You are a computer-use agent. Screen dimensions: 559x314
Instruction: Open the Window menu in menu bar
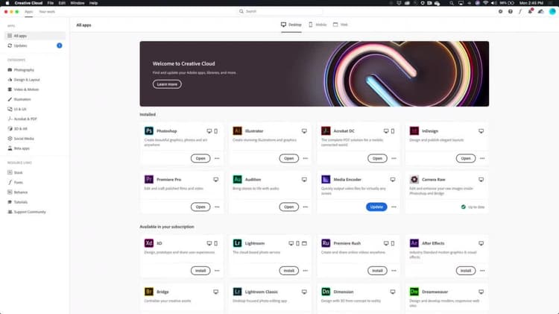tap(78, 3)
